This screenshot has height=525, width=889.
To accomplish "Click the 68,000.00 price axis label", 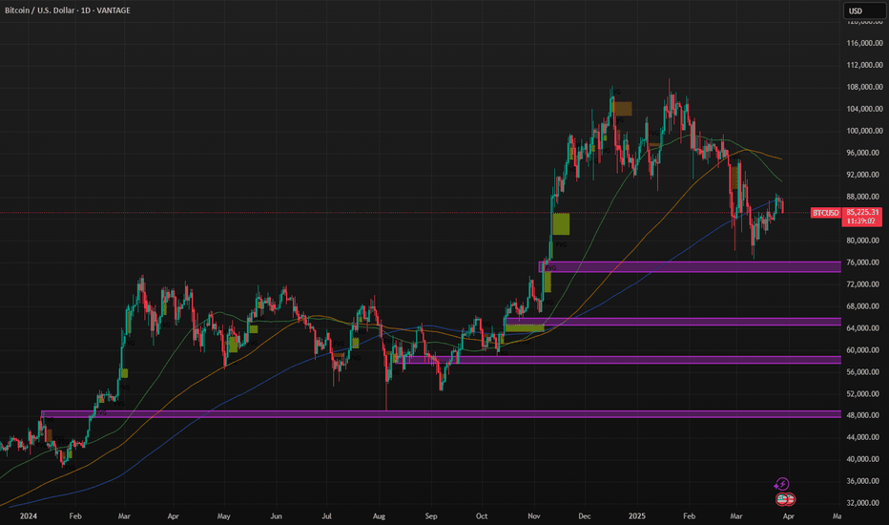I will (864, 306).
